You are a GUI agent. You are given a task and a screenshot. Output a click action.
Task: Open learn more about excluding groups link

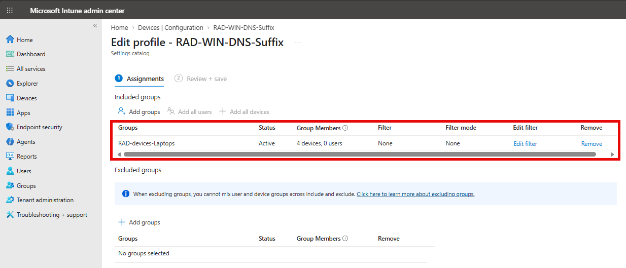point(415,194)
